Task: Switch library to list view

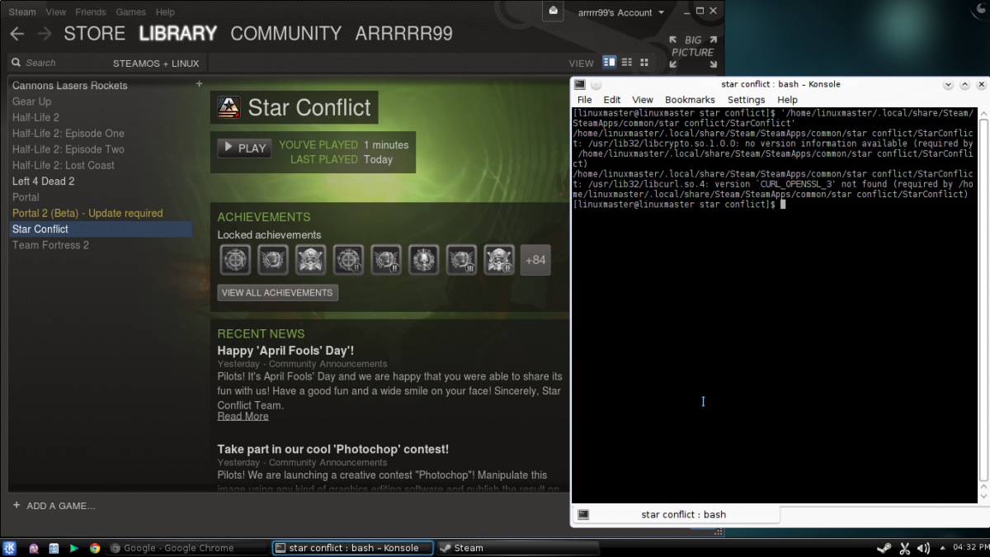Action: (x=627, y=62)
